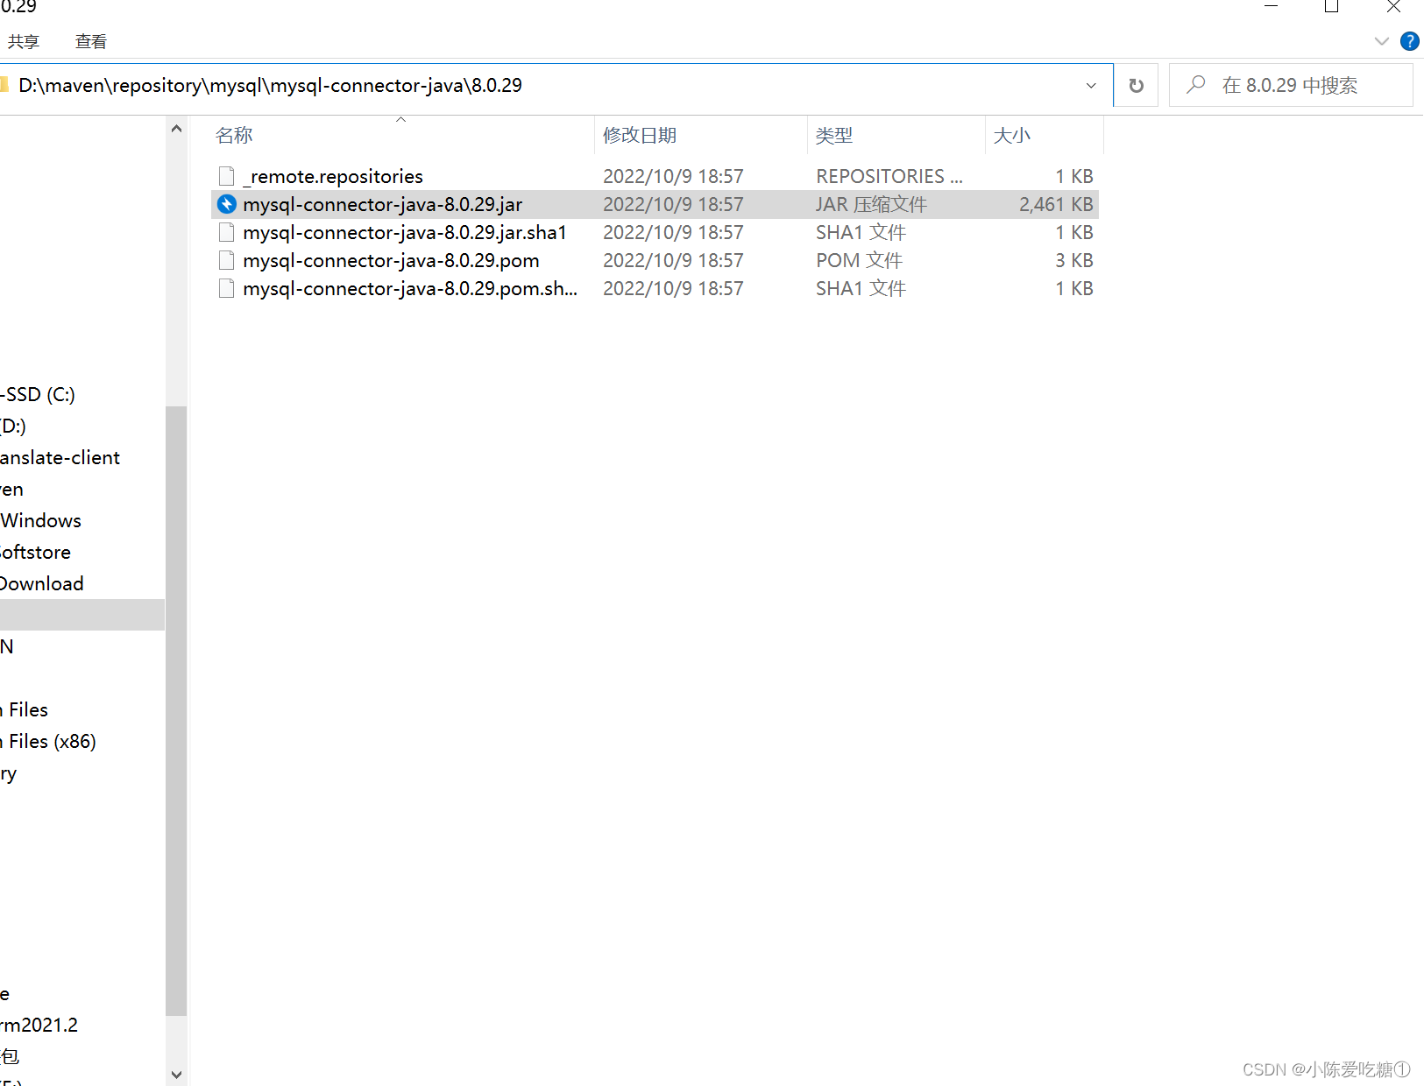This screenshot has width=1424, height=1086.
Task: Click the navigation pane scroll up arrow
Action: [176, 129]
